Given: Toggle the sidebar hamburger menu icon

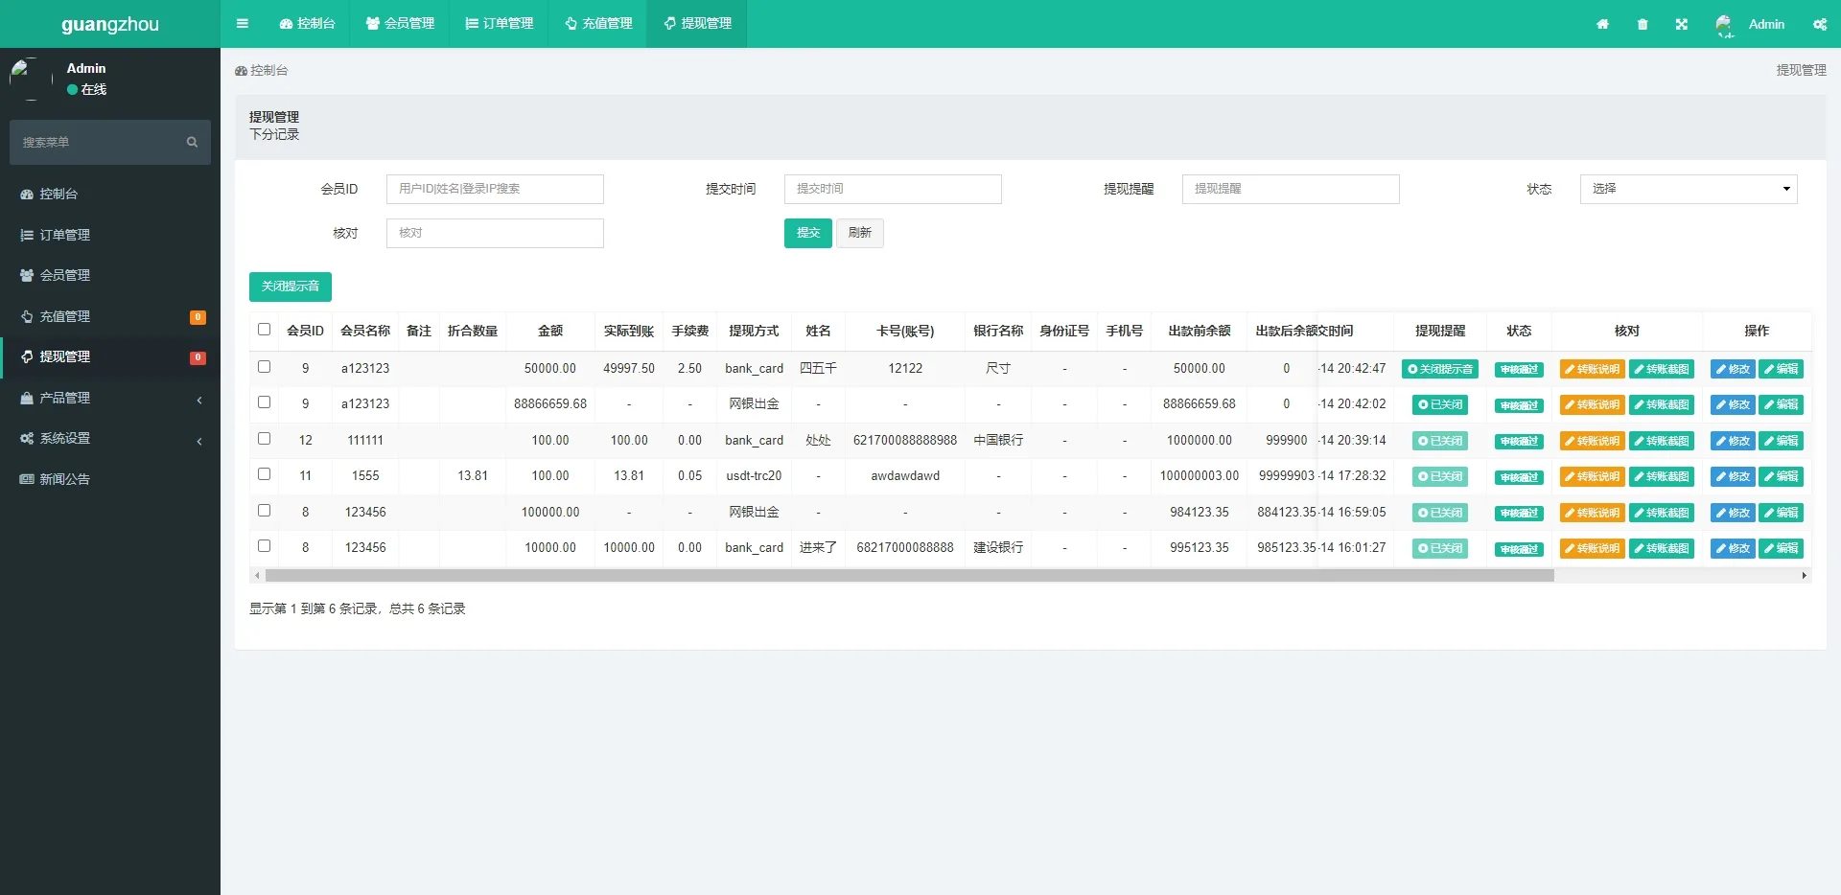Looking at the screenshot, I should coord(242,23).
